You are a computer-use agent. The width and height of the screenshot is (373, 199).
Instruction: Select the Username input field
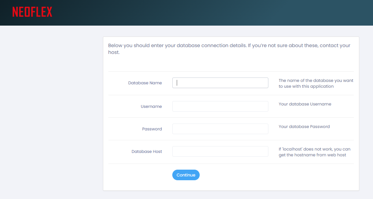pyautogui.click(x=220, y=106)
